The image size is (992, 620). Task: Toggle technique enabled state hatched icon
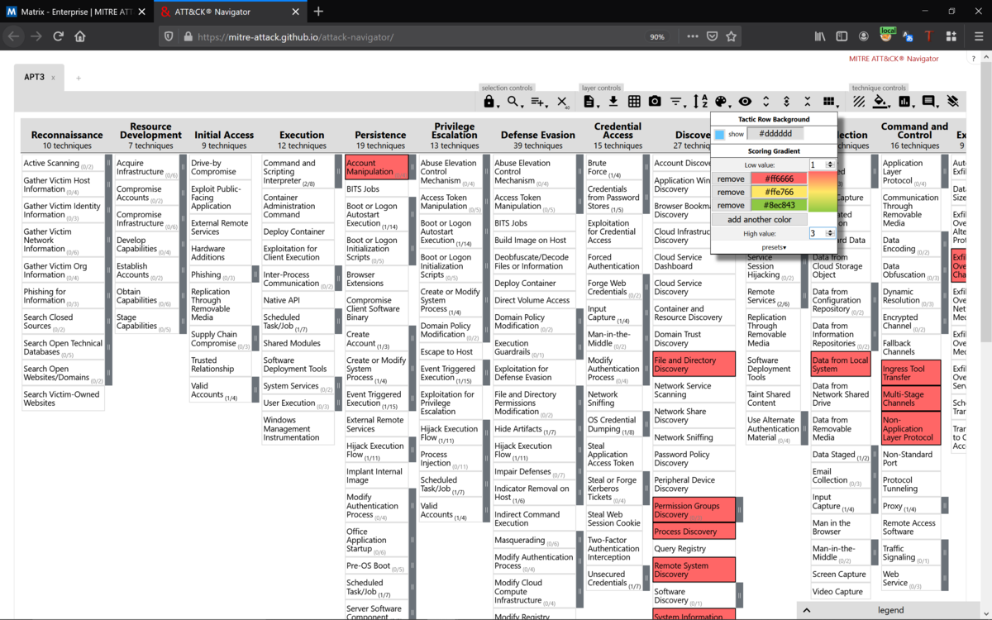tap(859, 102)
